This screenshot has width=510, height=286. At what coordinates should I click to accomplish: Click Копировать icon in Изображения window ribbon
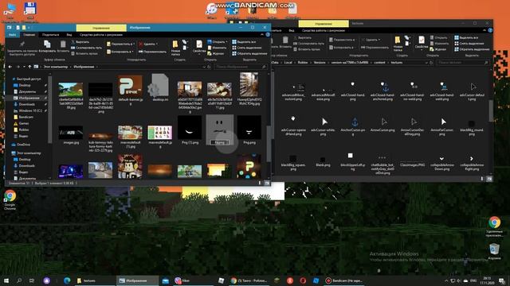pyautogui.click(x=47, y=46)
